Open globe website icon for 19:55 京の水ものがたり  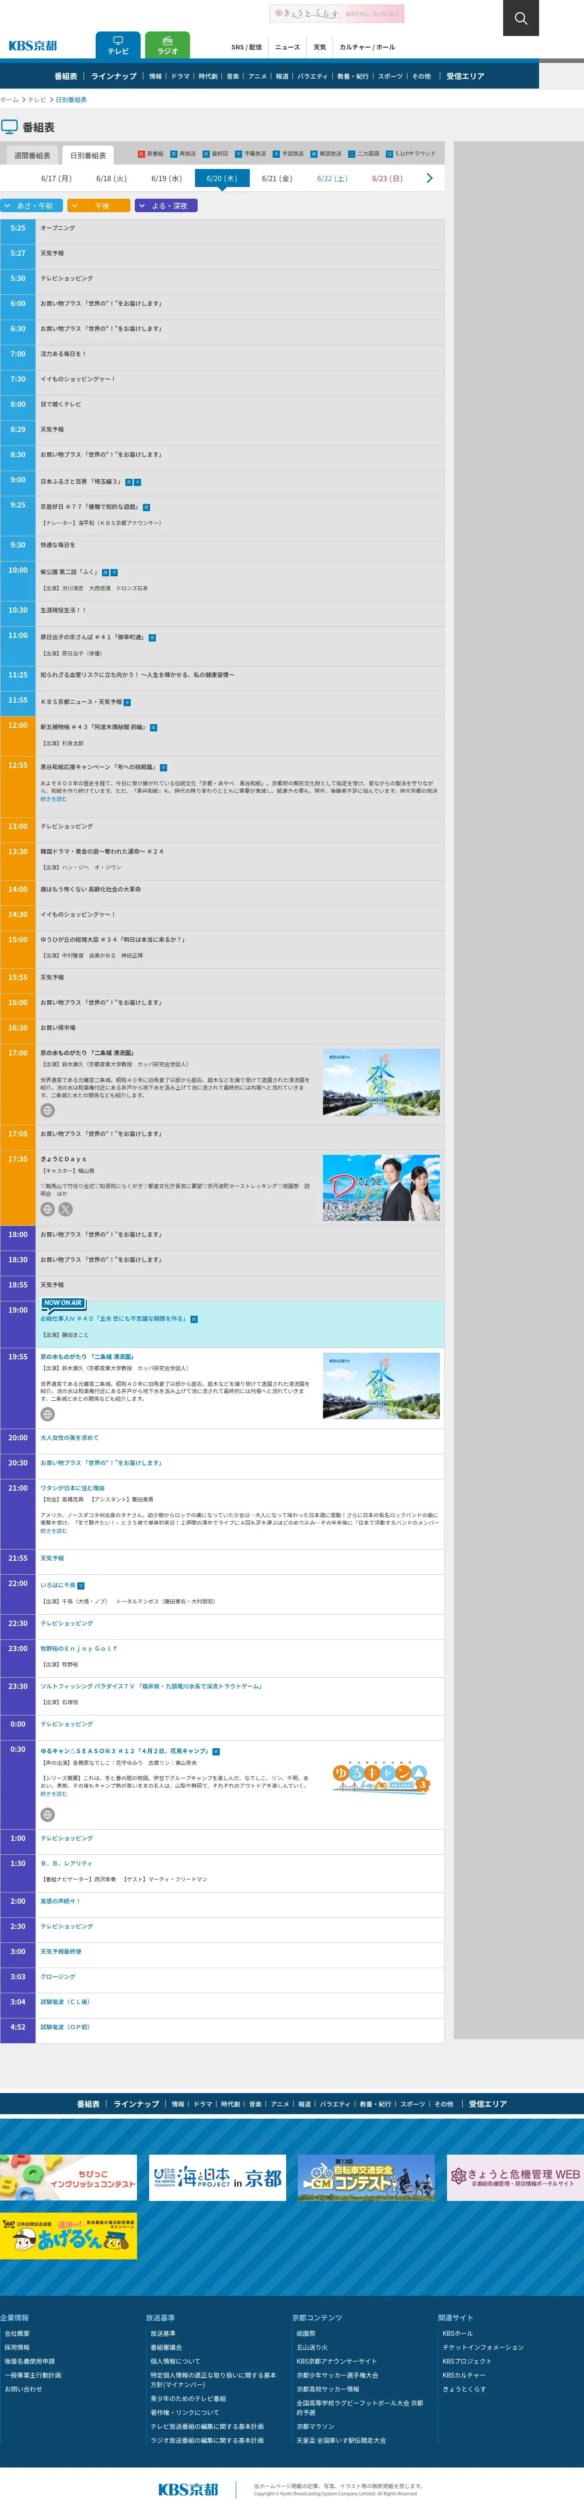pyautogui.click(x=48, y=1414)
